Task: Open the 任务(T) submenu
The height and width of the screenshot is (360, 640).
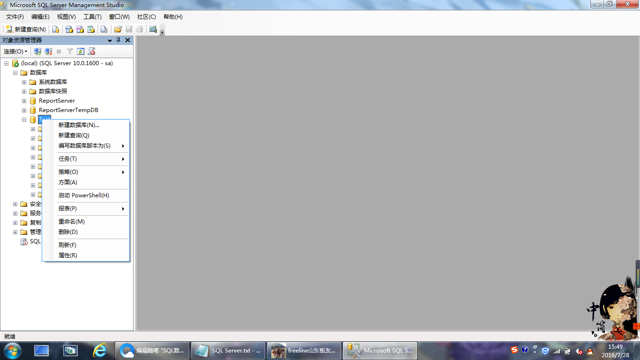Action: pos(86,159)
